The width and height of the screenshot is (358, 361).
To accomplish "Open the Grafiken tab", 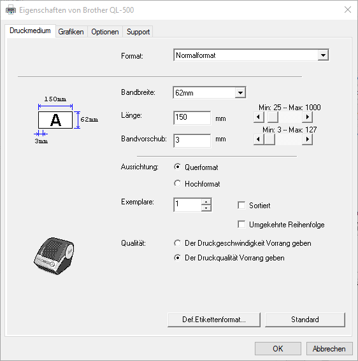I will [71, 32].
